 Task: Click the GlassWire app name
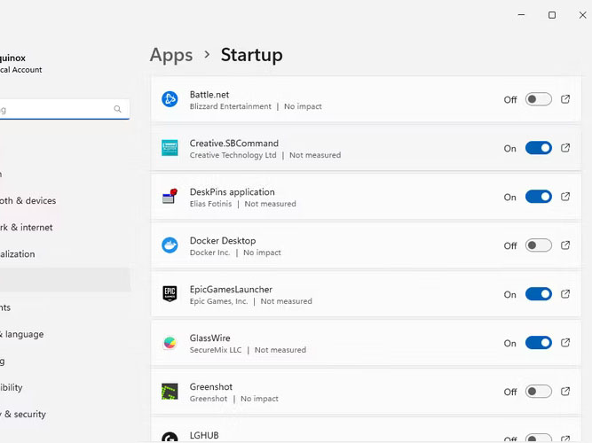210,338
